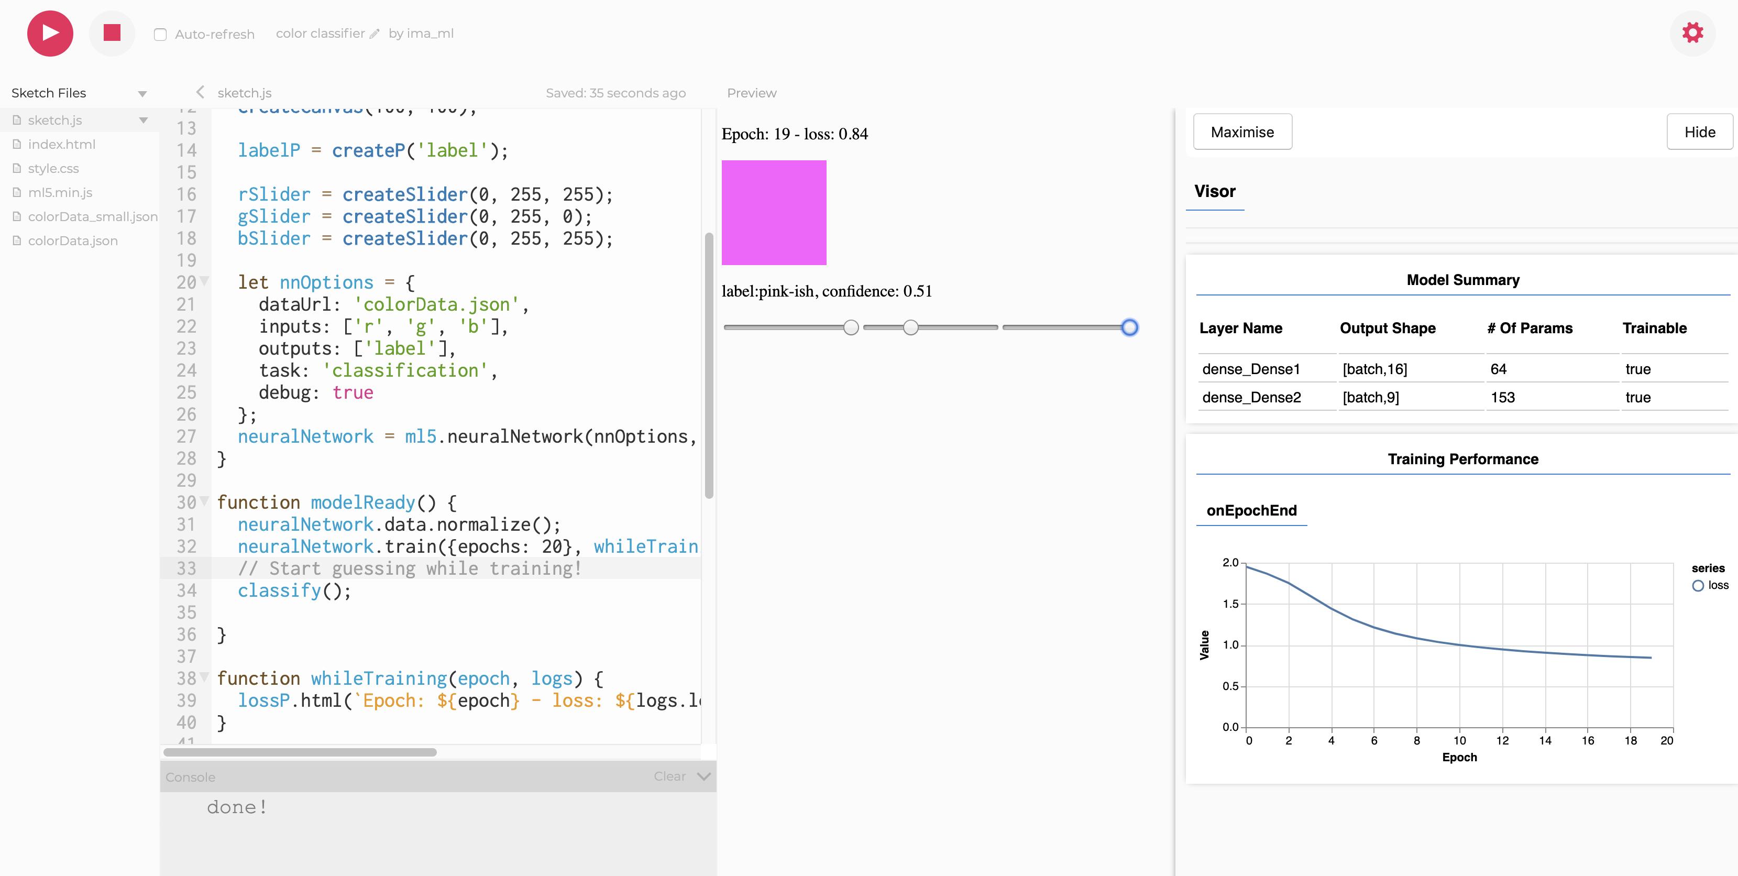Screen dimensions: 1738x876
Task: Open style.css in the sidebar
Action: 53,169
